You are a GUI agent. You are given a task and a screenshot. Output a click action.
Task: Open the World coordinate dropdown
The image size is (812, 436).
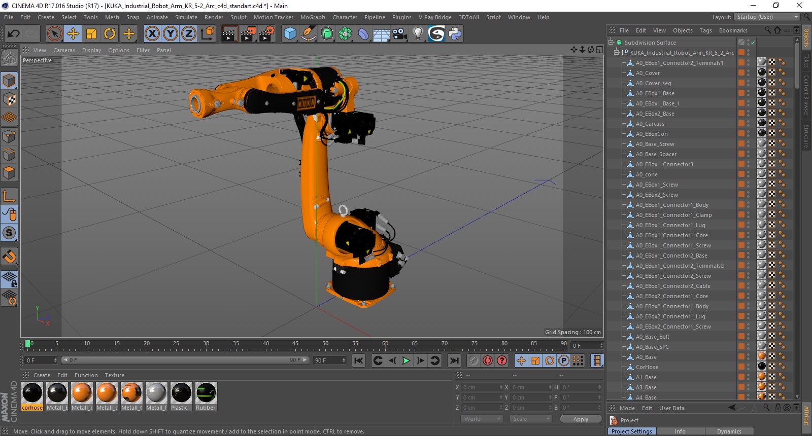(482, 419)
